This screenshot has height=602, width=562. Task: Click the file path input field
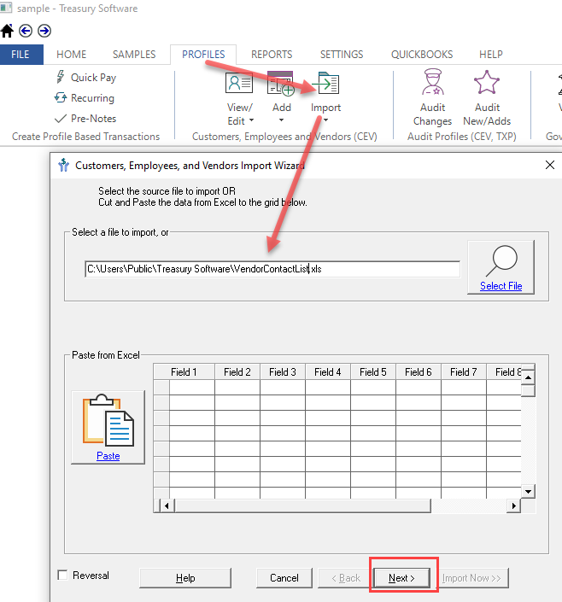(272, 269)
